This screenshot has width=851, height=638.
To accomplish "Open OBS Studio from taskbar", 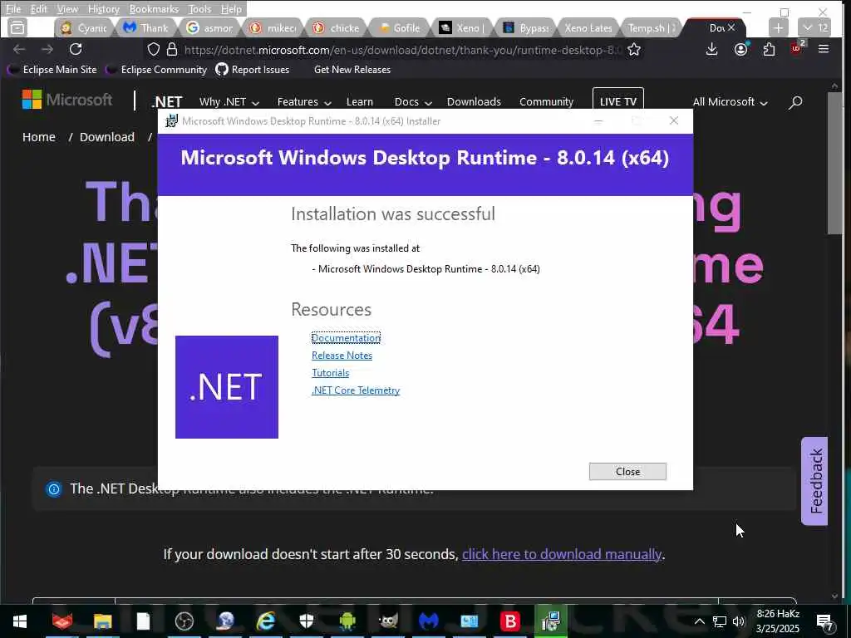I will click(184, 621).
